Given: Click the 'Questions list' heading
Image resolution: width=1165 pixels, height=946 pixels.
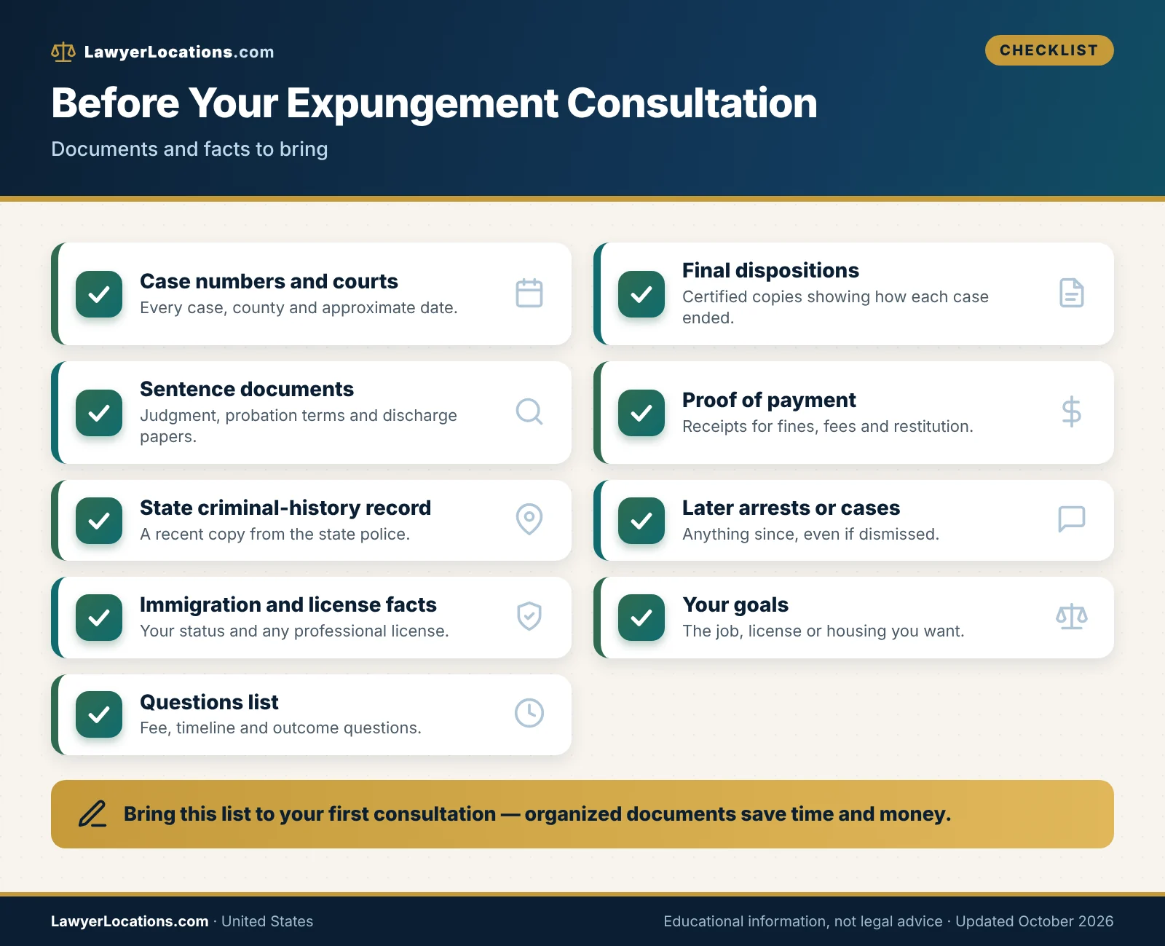Looking at the screenshot, I should click(x=209, y=702).
